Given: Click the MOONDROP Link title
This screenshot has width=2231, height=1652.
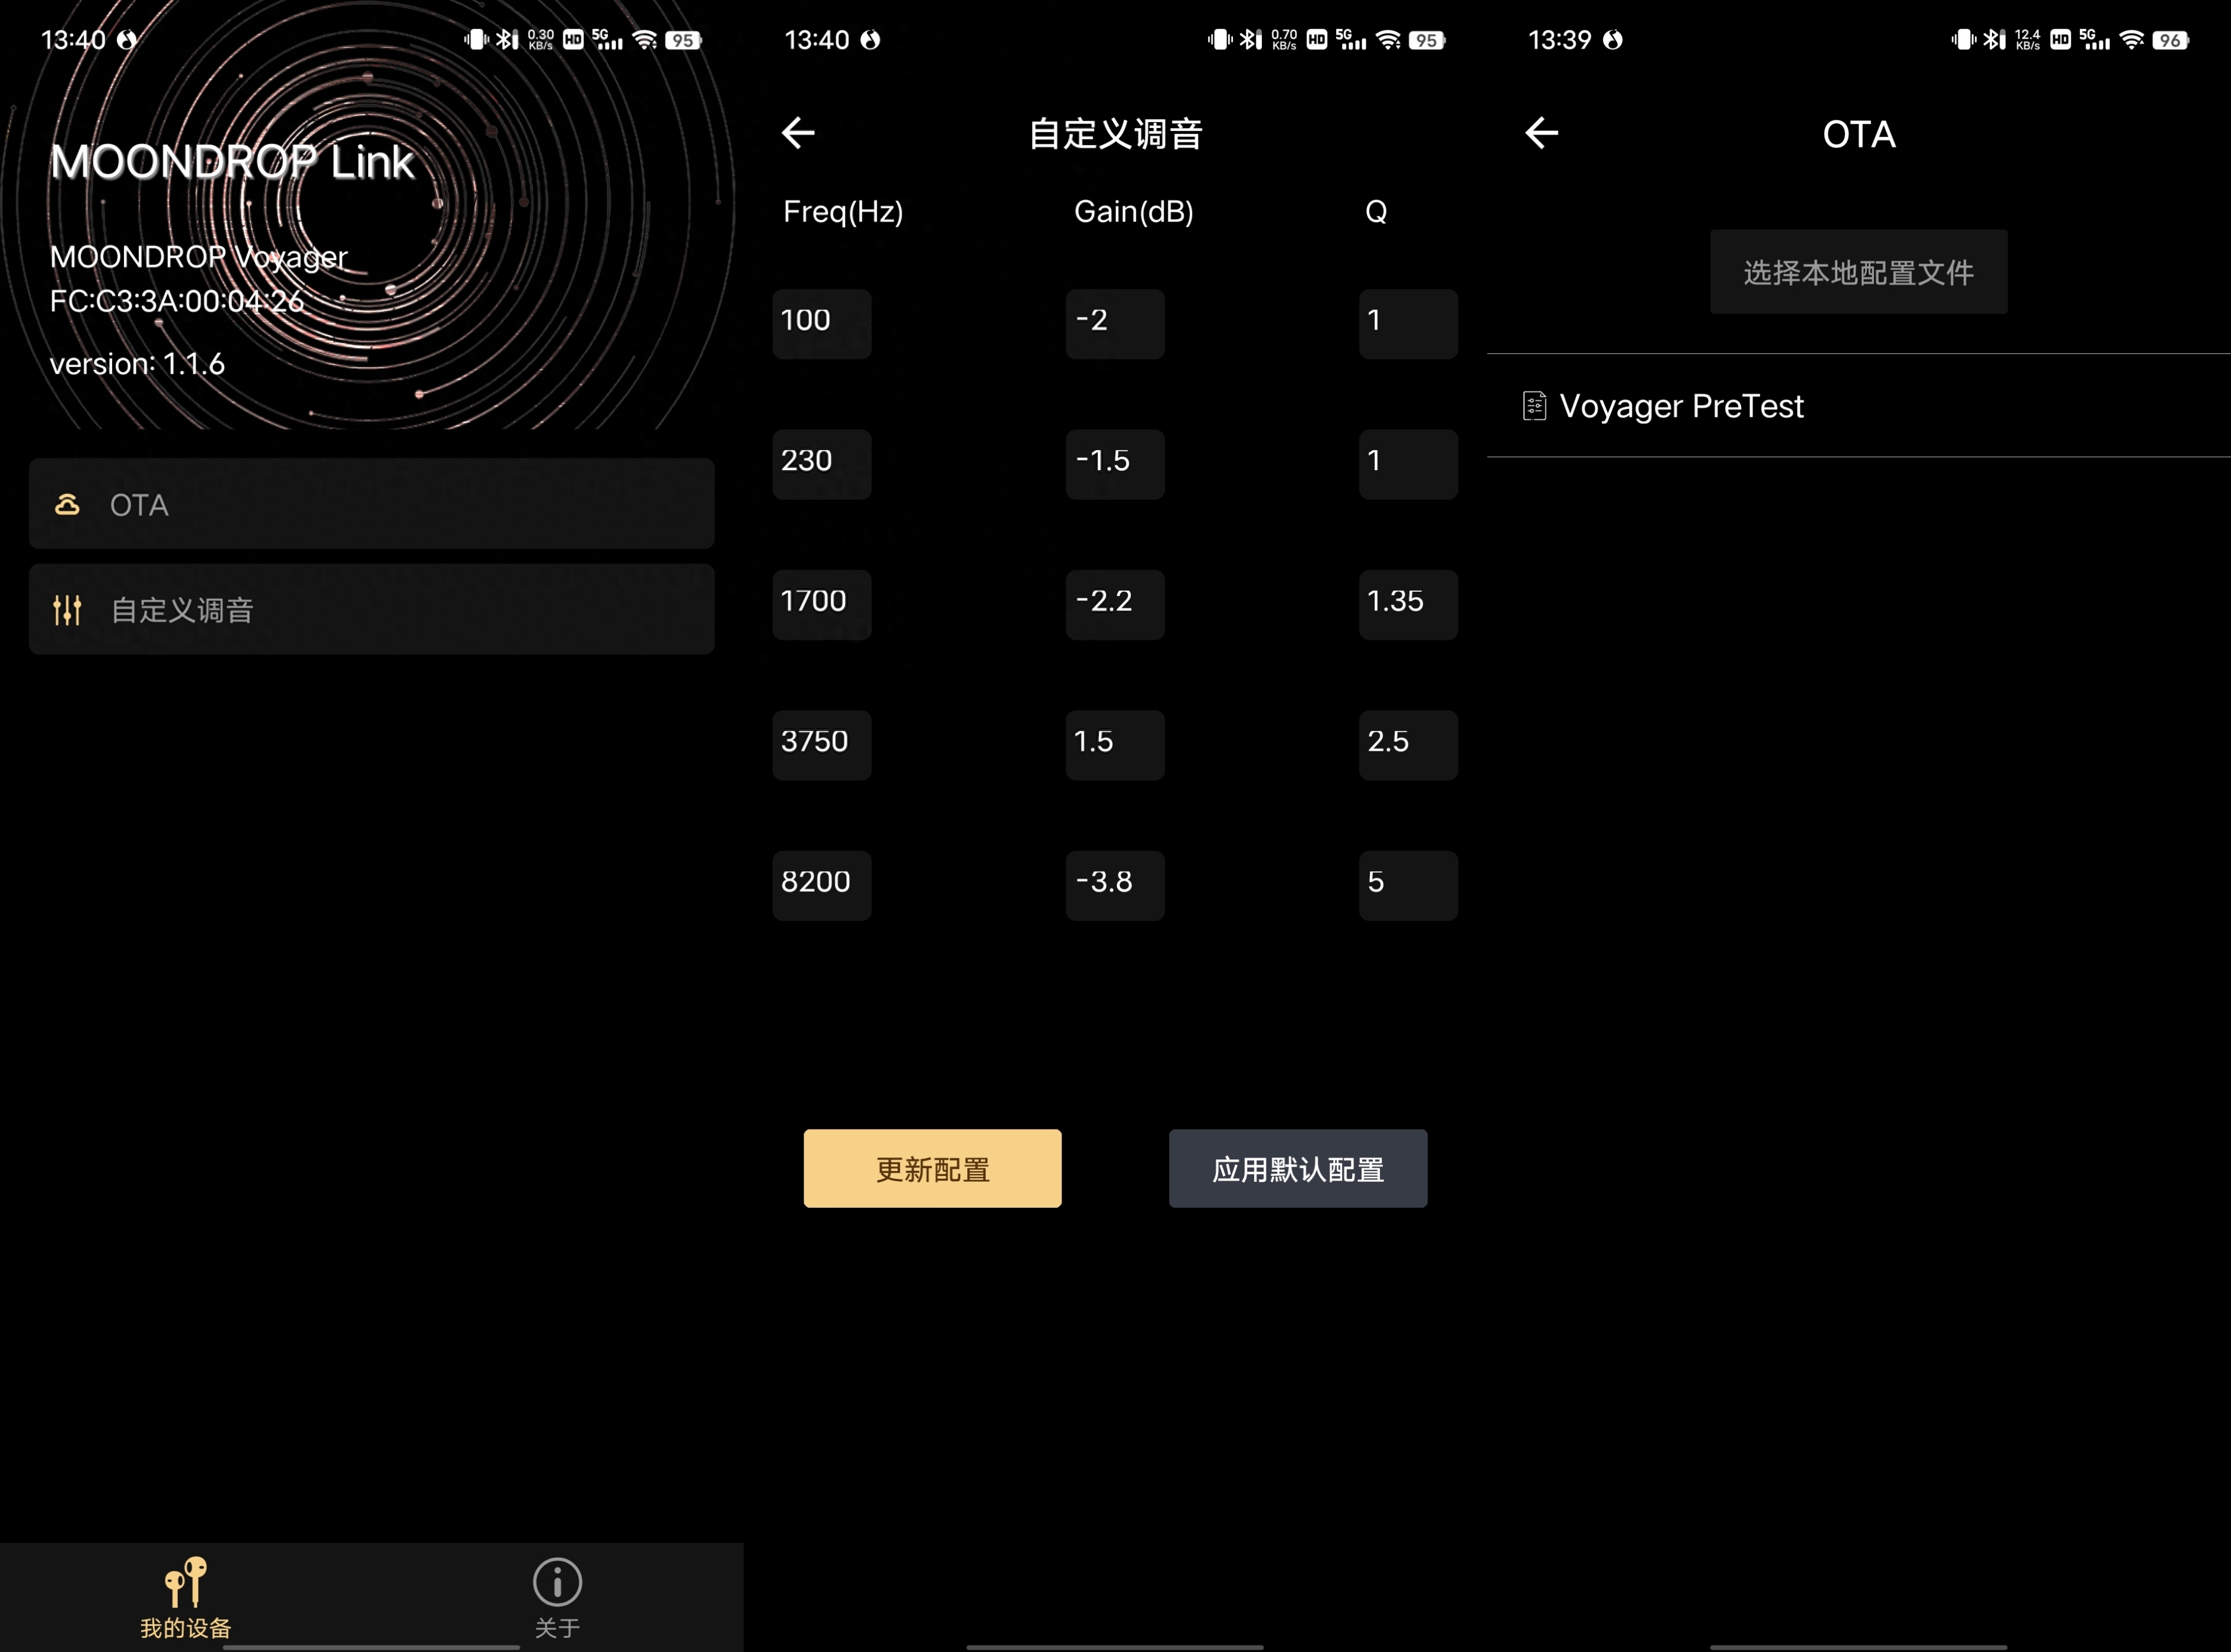Looking at the screenshot, I should coord(232,162).
